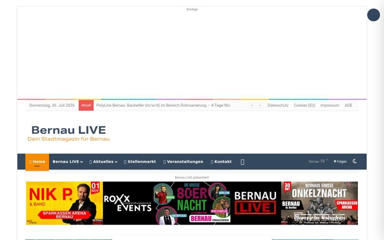Toggle dark mode moon icon
The height and width of the screenshot is (240, 384).
(355, 161)
